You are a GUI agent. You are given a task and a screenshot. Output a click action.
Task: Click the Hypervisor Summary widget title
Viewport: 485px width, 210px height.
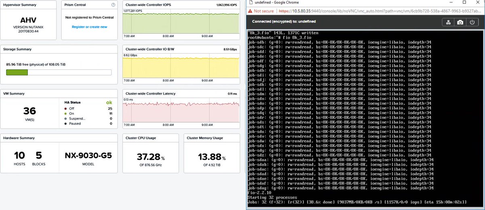click(x=19, y=5)
